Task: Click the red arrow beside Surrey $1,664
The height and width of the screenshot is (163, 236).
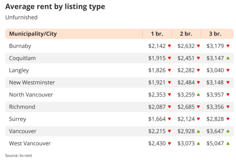Action: pyautogui.click(x=170, y=119)
